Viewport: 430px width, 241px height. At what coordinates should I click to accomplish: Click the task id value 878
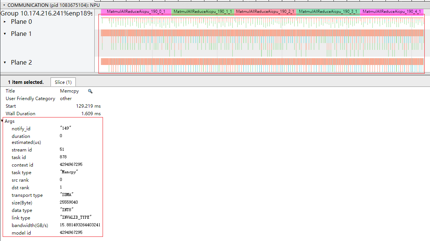[63, 157]
